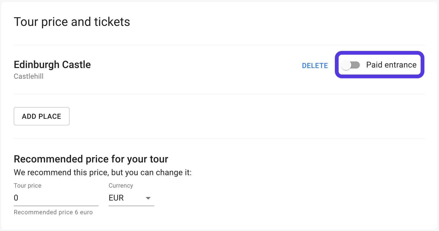The width and height of the screenshot is (439, 231).
Task: Select the Edinburgh Castle place name
Action: 52,65
